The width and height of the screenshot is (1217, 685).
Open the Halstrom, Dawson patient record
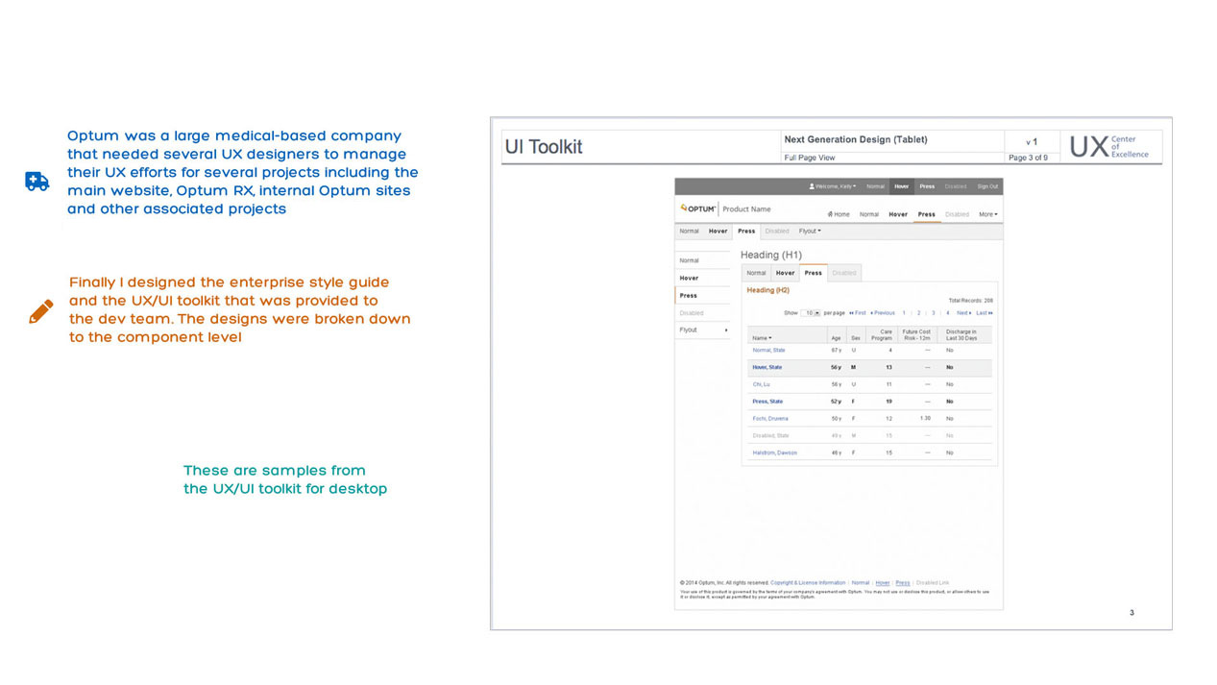pyautogui.click(x=774, y=453)
